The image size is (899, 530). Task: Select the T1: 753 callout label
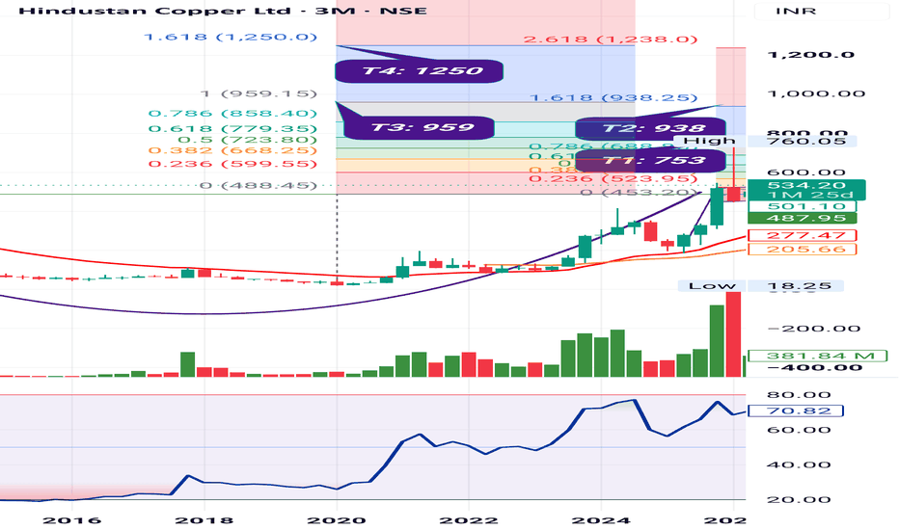651,160
